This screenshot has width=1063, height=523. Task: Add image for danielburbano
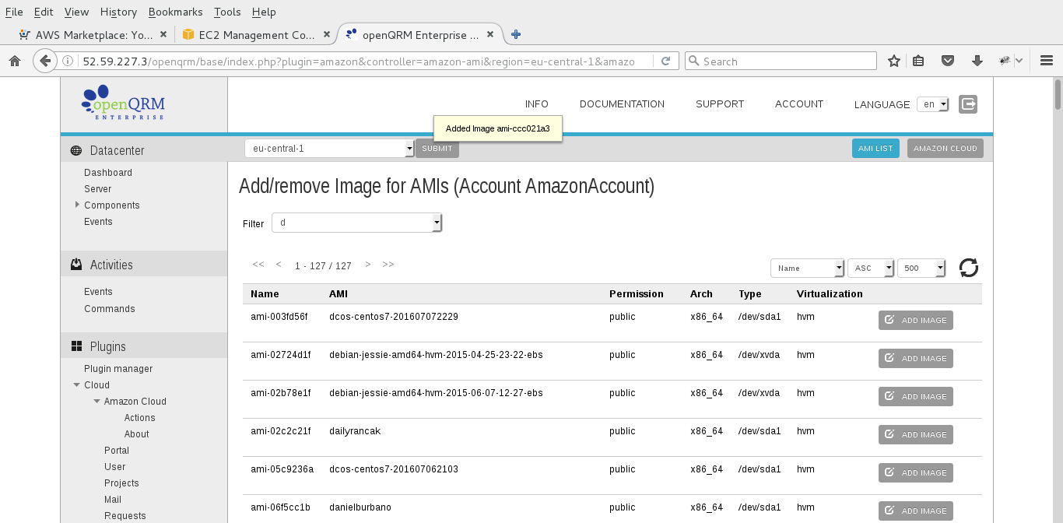coord(915,511)
